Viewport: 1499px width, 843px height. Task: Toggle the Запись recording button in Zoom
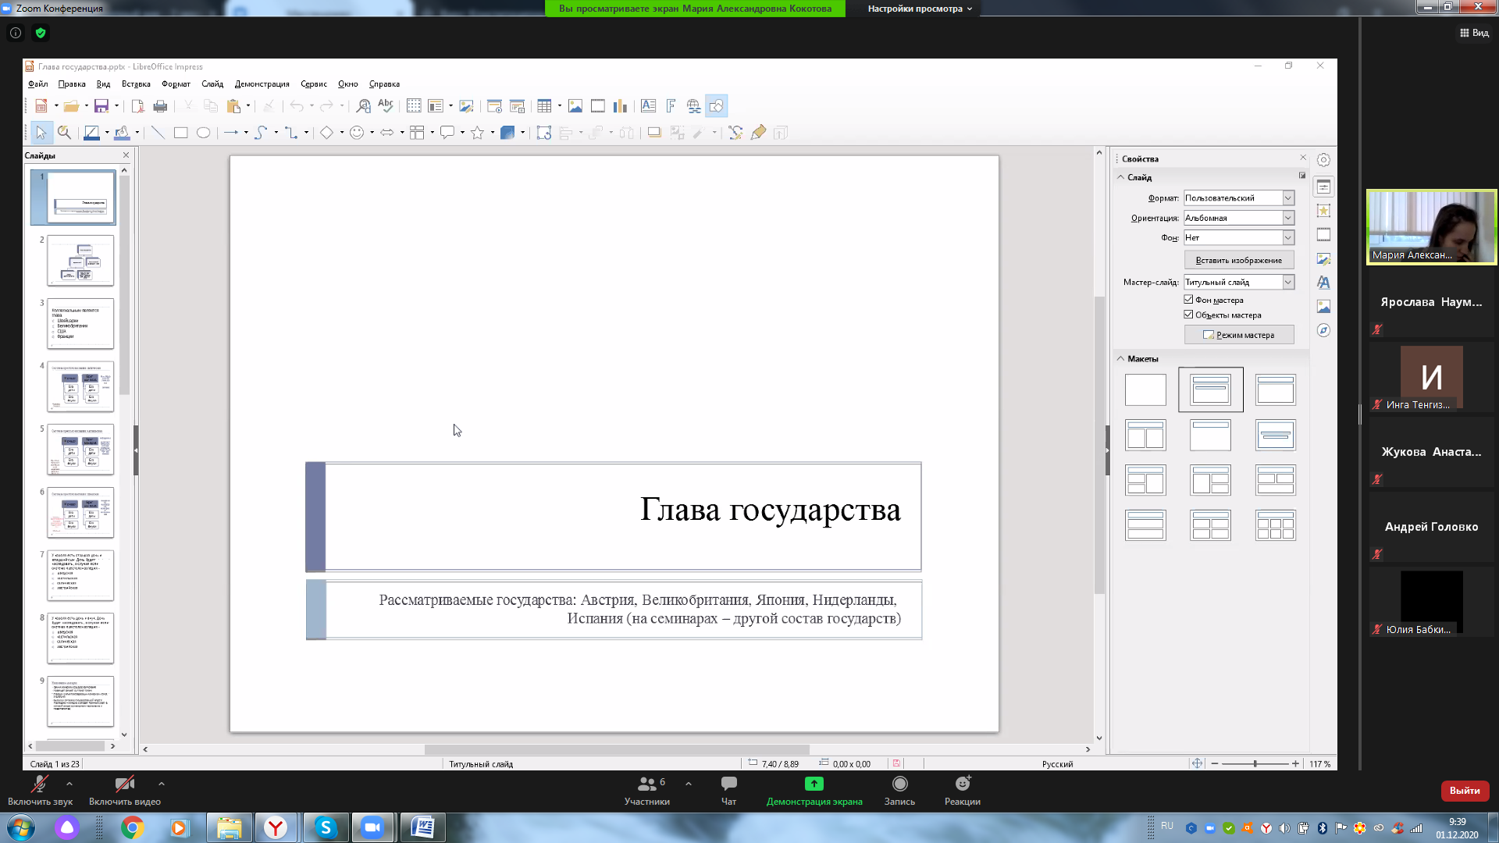[x=899, y=791]
